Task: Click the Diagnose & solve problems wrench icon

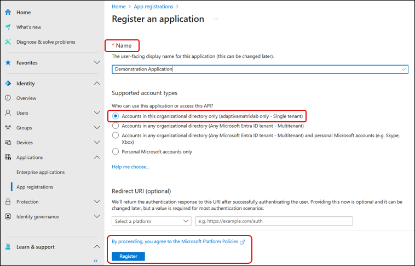Action: click(8, 42)
